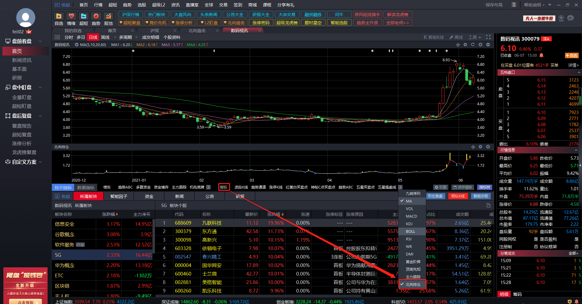Toggle 北向持仓 indicator in list
This screenshot has height=304, width=582.
(412, 284)
